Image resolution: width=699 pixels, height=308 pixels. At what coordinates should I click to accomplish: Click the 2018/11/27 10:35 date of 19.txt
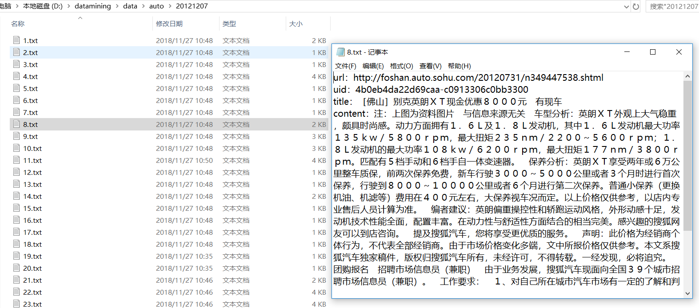click(x=184, y=256)
